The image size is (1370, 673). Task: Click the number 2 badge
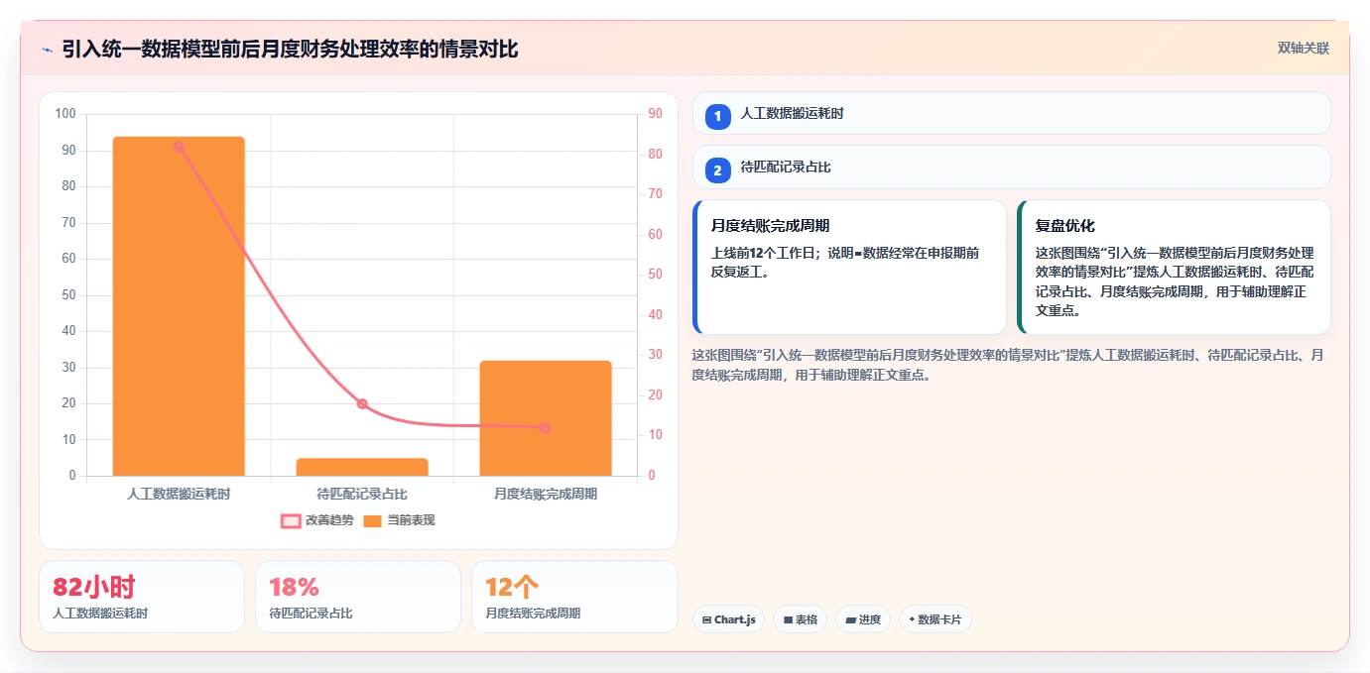tap(718, 170)
